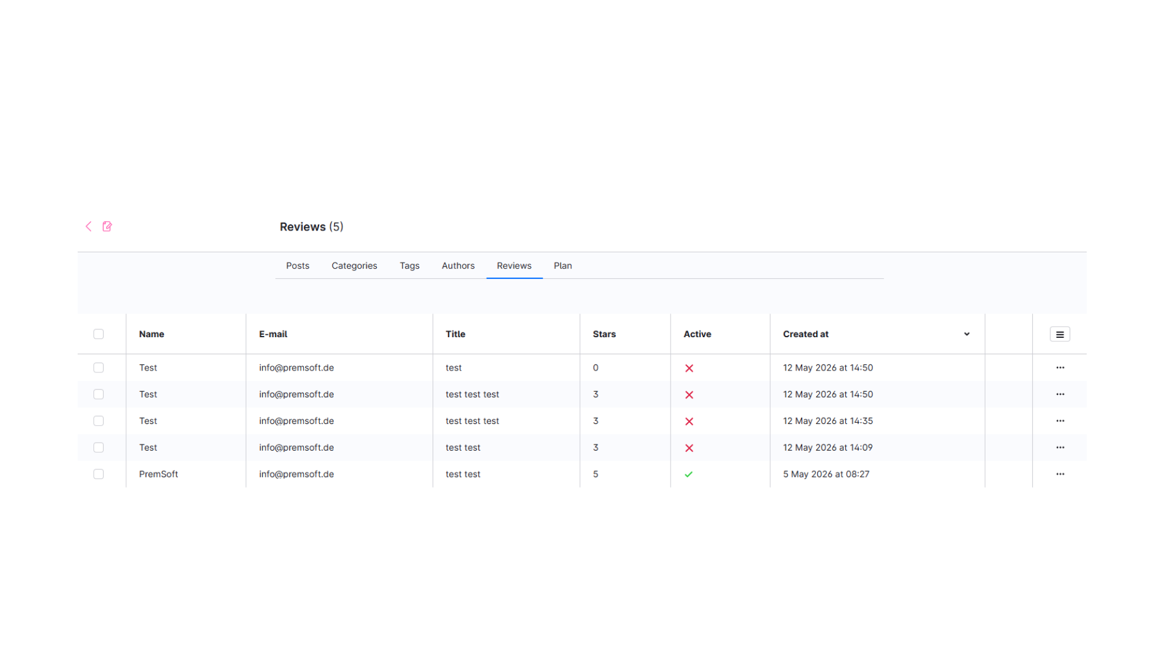Tick the checkbox for 14:09 review
The image size is (1165, 655).
pyautogui.click(x=98, y=448)
